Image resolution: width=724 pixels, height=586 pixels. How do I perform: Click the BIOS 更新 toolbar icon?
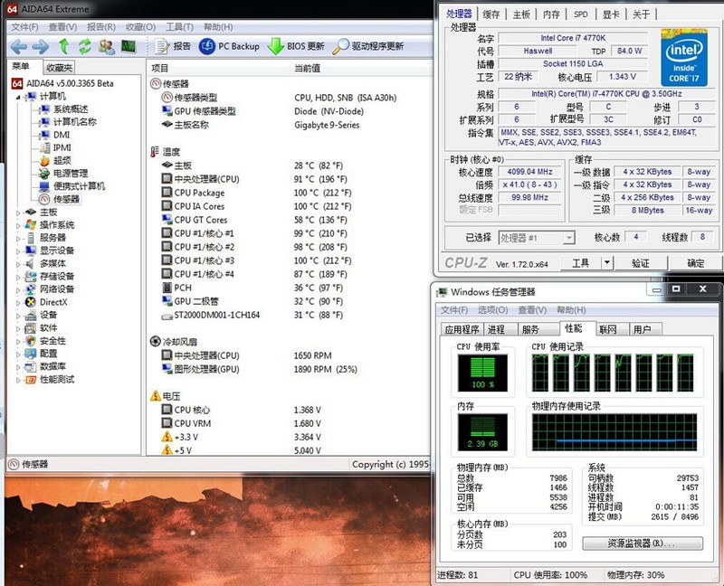point(296,46)
